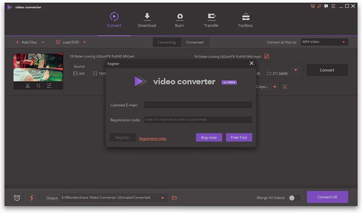Click the crop icon under the video thumbnail

38,86
